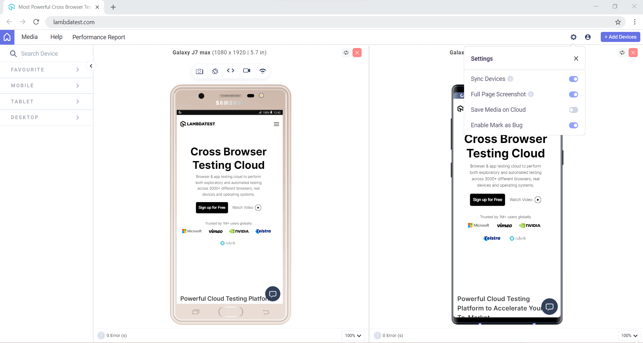The image size is (643, 343).
Task: Reload the Galaxy J7 max device view
Action: click(346, 53)
